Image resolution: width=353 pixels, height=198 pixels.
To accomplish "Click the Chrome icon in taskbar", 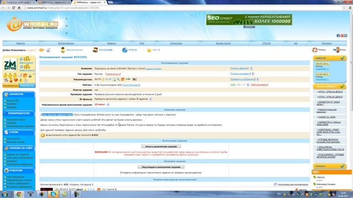I will [19, 194].
